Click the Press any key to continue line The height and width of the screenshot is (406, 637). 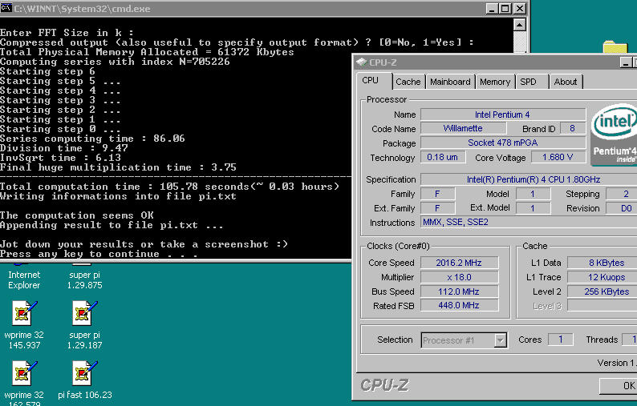pos(99,254)
